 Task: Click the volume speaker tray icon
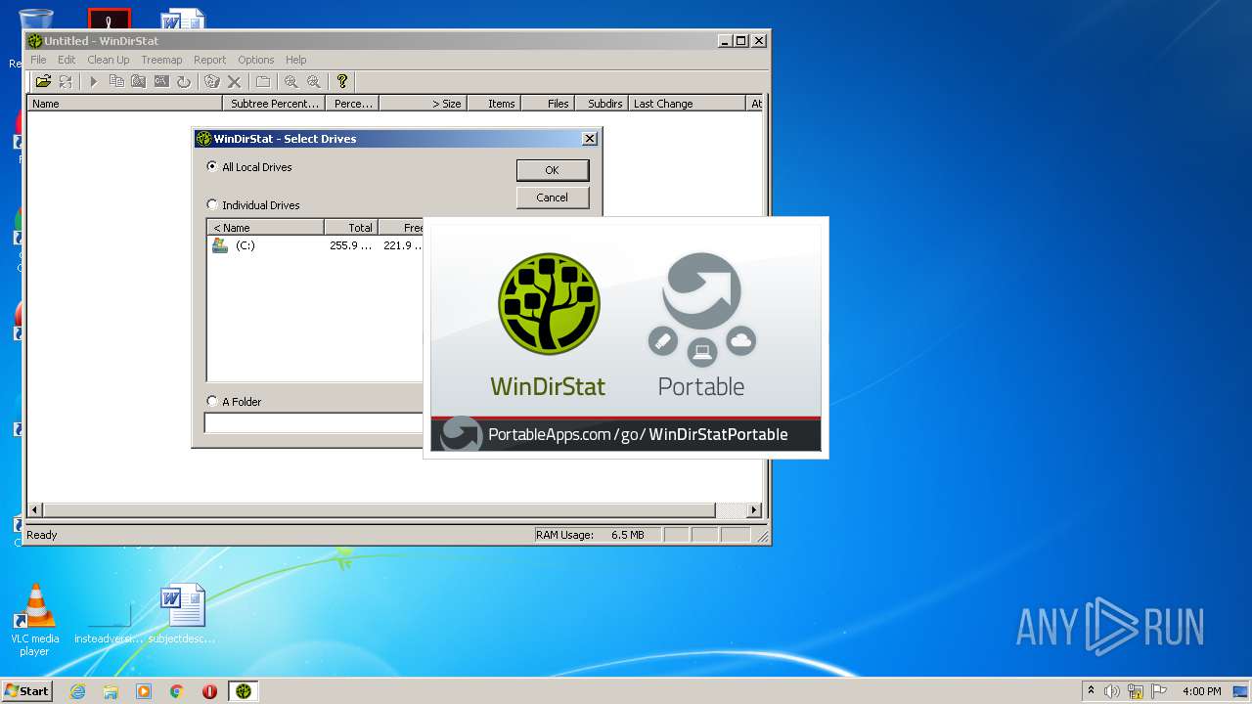coord(1112,691)
